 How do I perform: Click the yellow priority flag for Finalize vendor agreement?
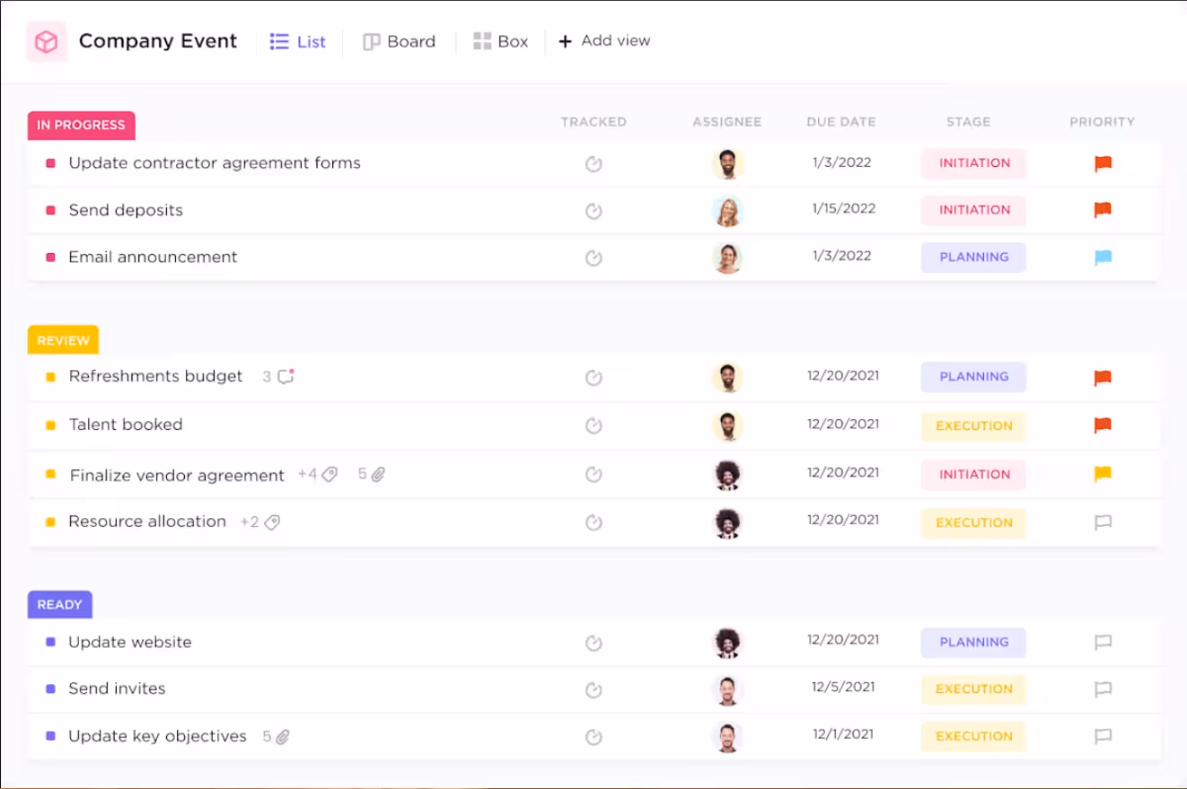[1103, 474]
